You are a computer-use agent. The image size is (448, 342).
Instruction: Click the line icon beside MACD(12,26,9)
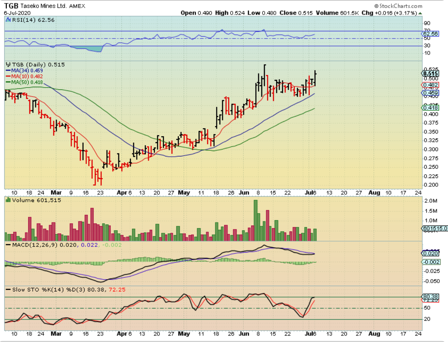(x=8, y=245)
